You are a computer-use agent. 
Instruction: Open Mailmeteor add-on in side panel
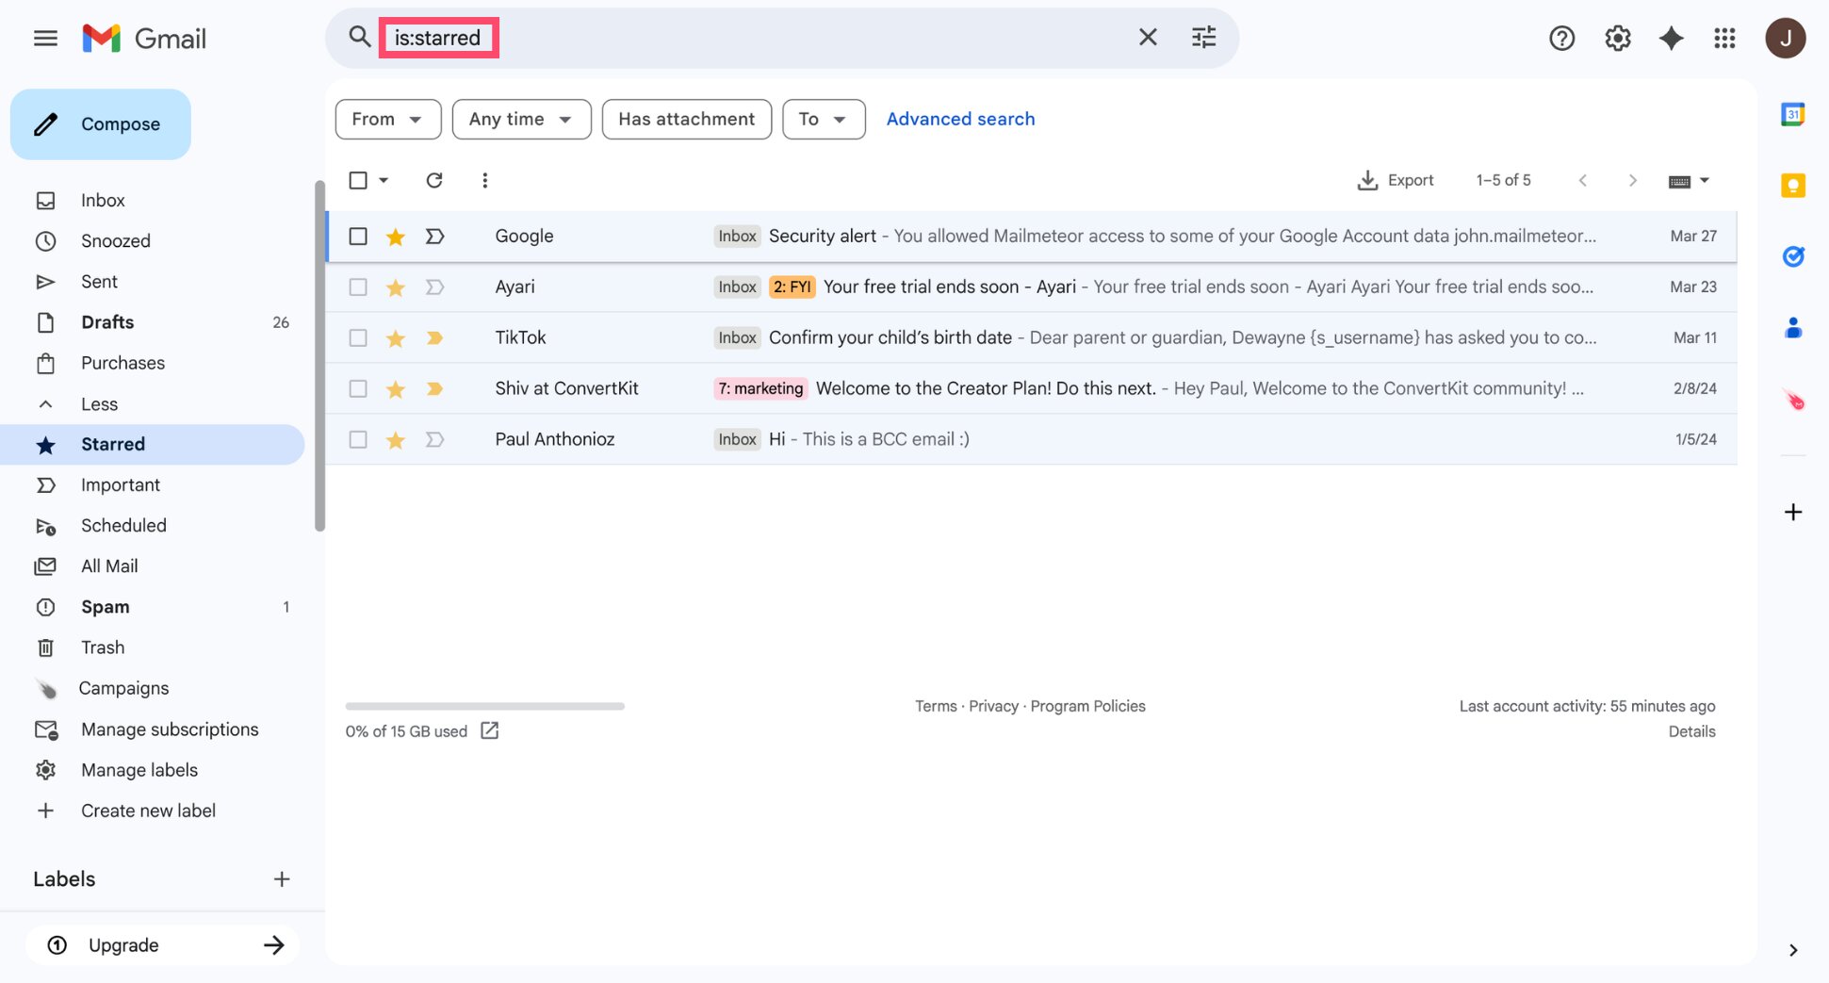click(x=1793, y=400)
